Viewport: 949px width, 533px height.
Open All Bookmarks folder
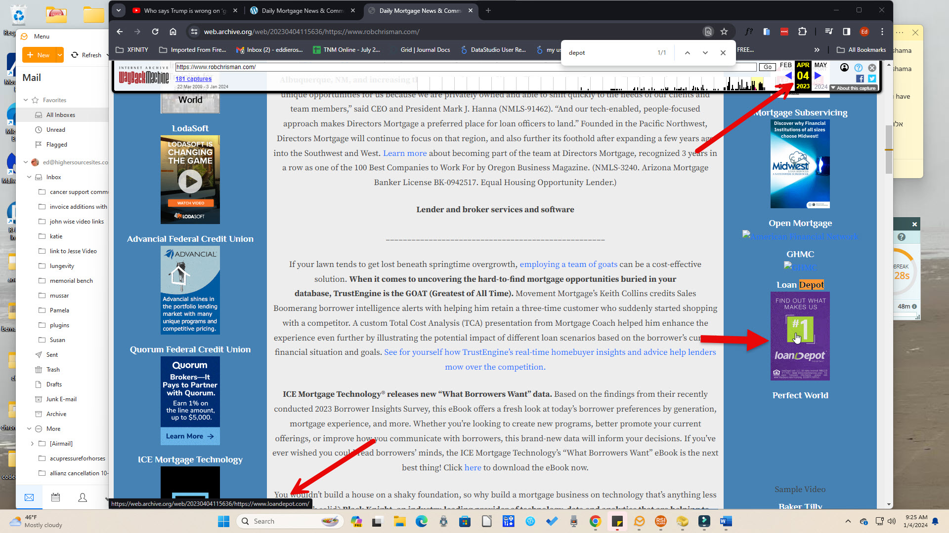pyautogui.click(x=861, y=50)
